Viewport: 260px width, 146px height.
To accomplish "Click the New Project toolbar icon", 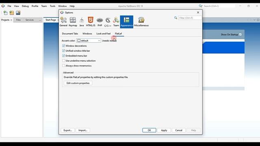I will (12, 13).
